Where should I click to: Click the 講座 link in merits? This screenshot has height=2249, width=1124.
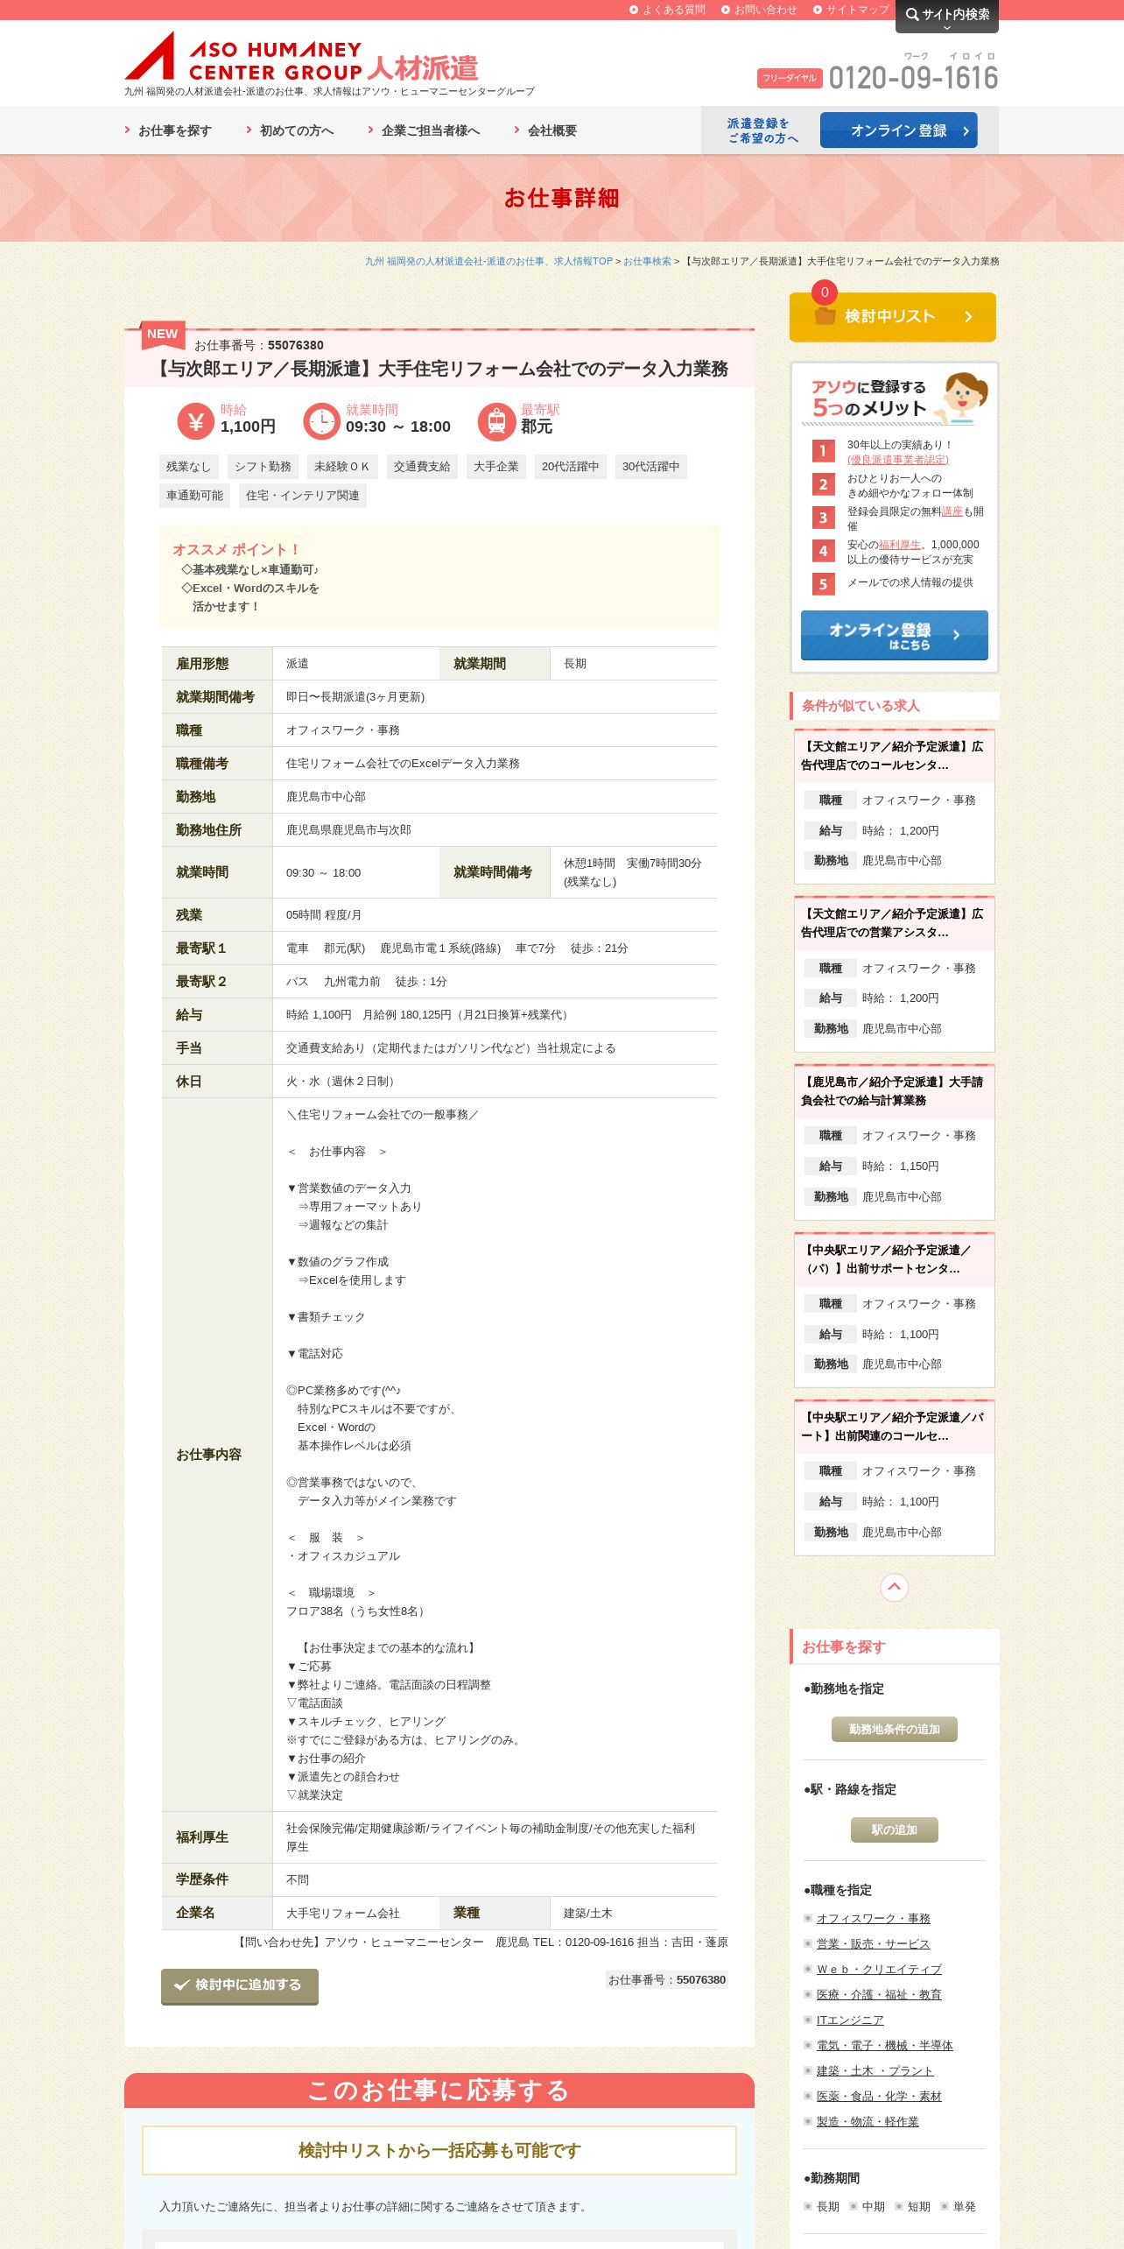pos(952,511)
